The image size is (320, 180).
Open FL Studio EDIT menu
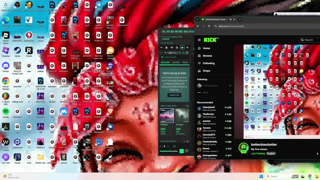[168, 32]
